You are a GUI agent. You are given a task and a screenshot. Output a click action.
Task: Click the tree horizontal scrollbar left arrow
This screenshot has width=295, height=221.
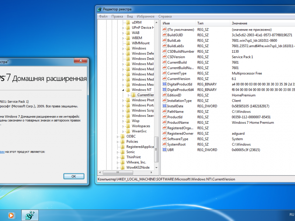(x=100, y=172)
